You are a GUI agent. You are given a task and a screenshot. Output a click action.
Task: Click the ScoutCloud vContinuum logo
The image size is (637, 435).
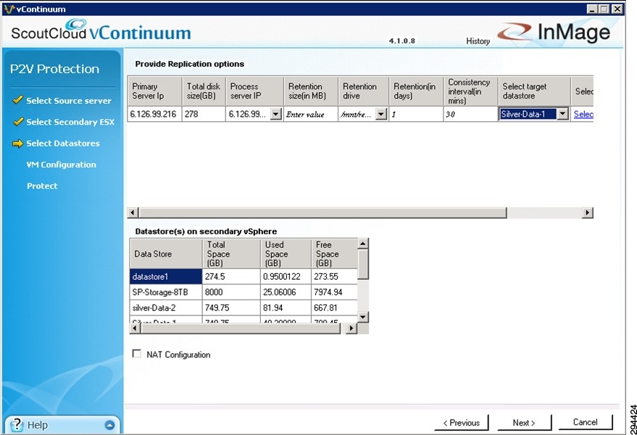point(101,31)
